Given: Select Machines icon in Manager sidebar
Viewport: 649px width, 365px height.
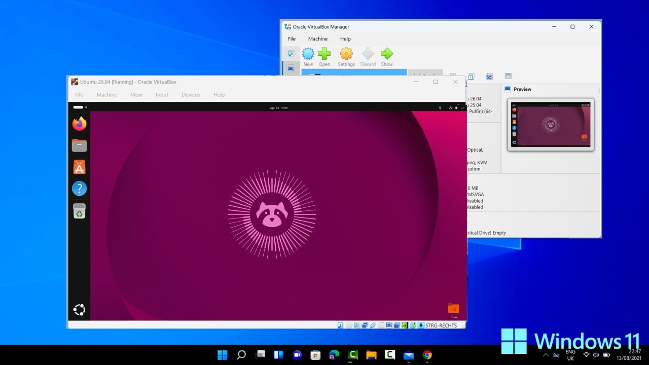Looking at the screenshot, I should pyautogui.click(x=291, y=68).
